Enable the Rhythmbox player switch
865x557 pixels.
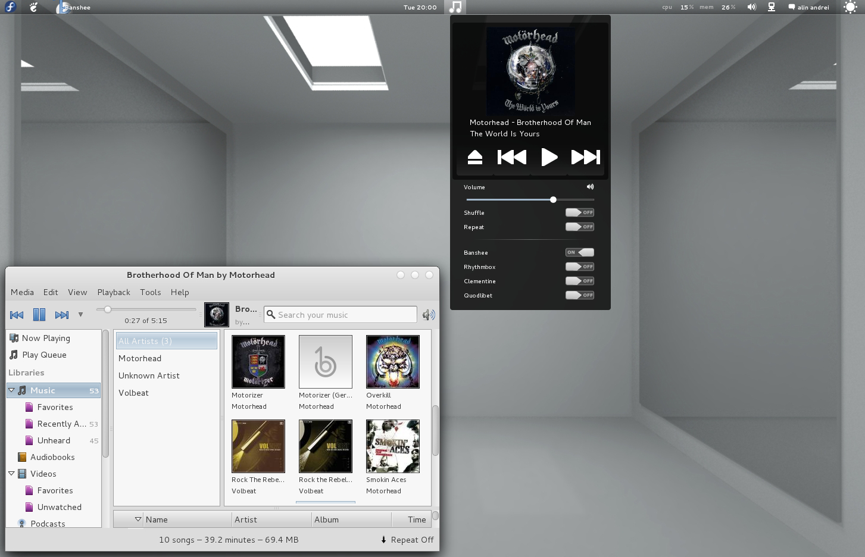[580, 267]
